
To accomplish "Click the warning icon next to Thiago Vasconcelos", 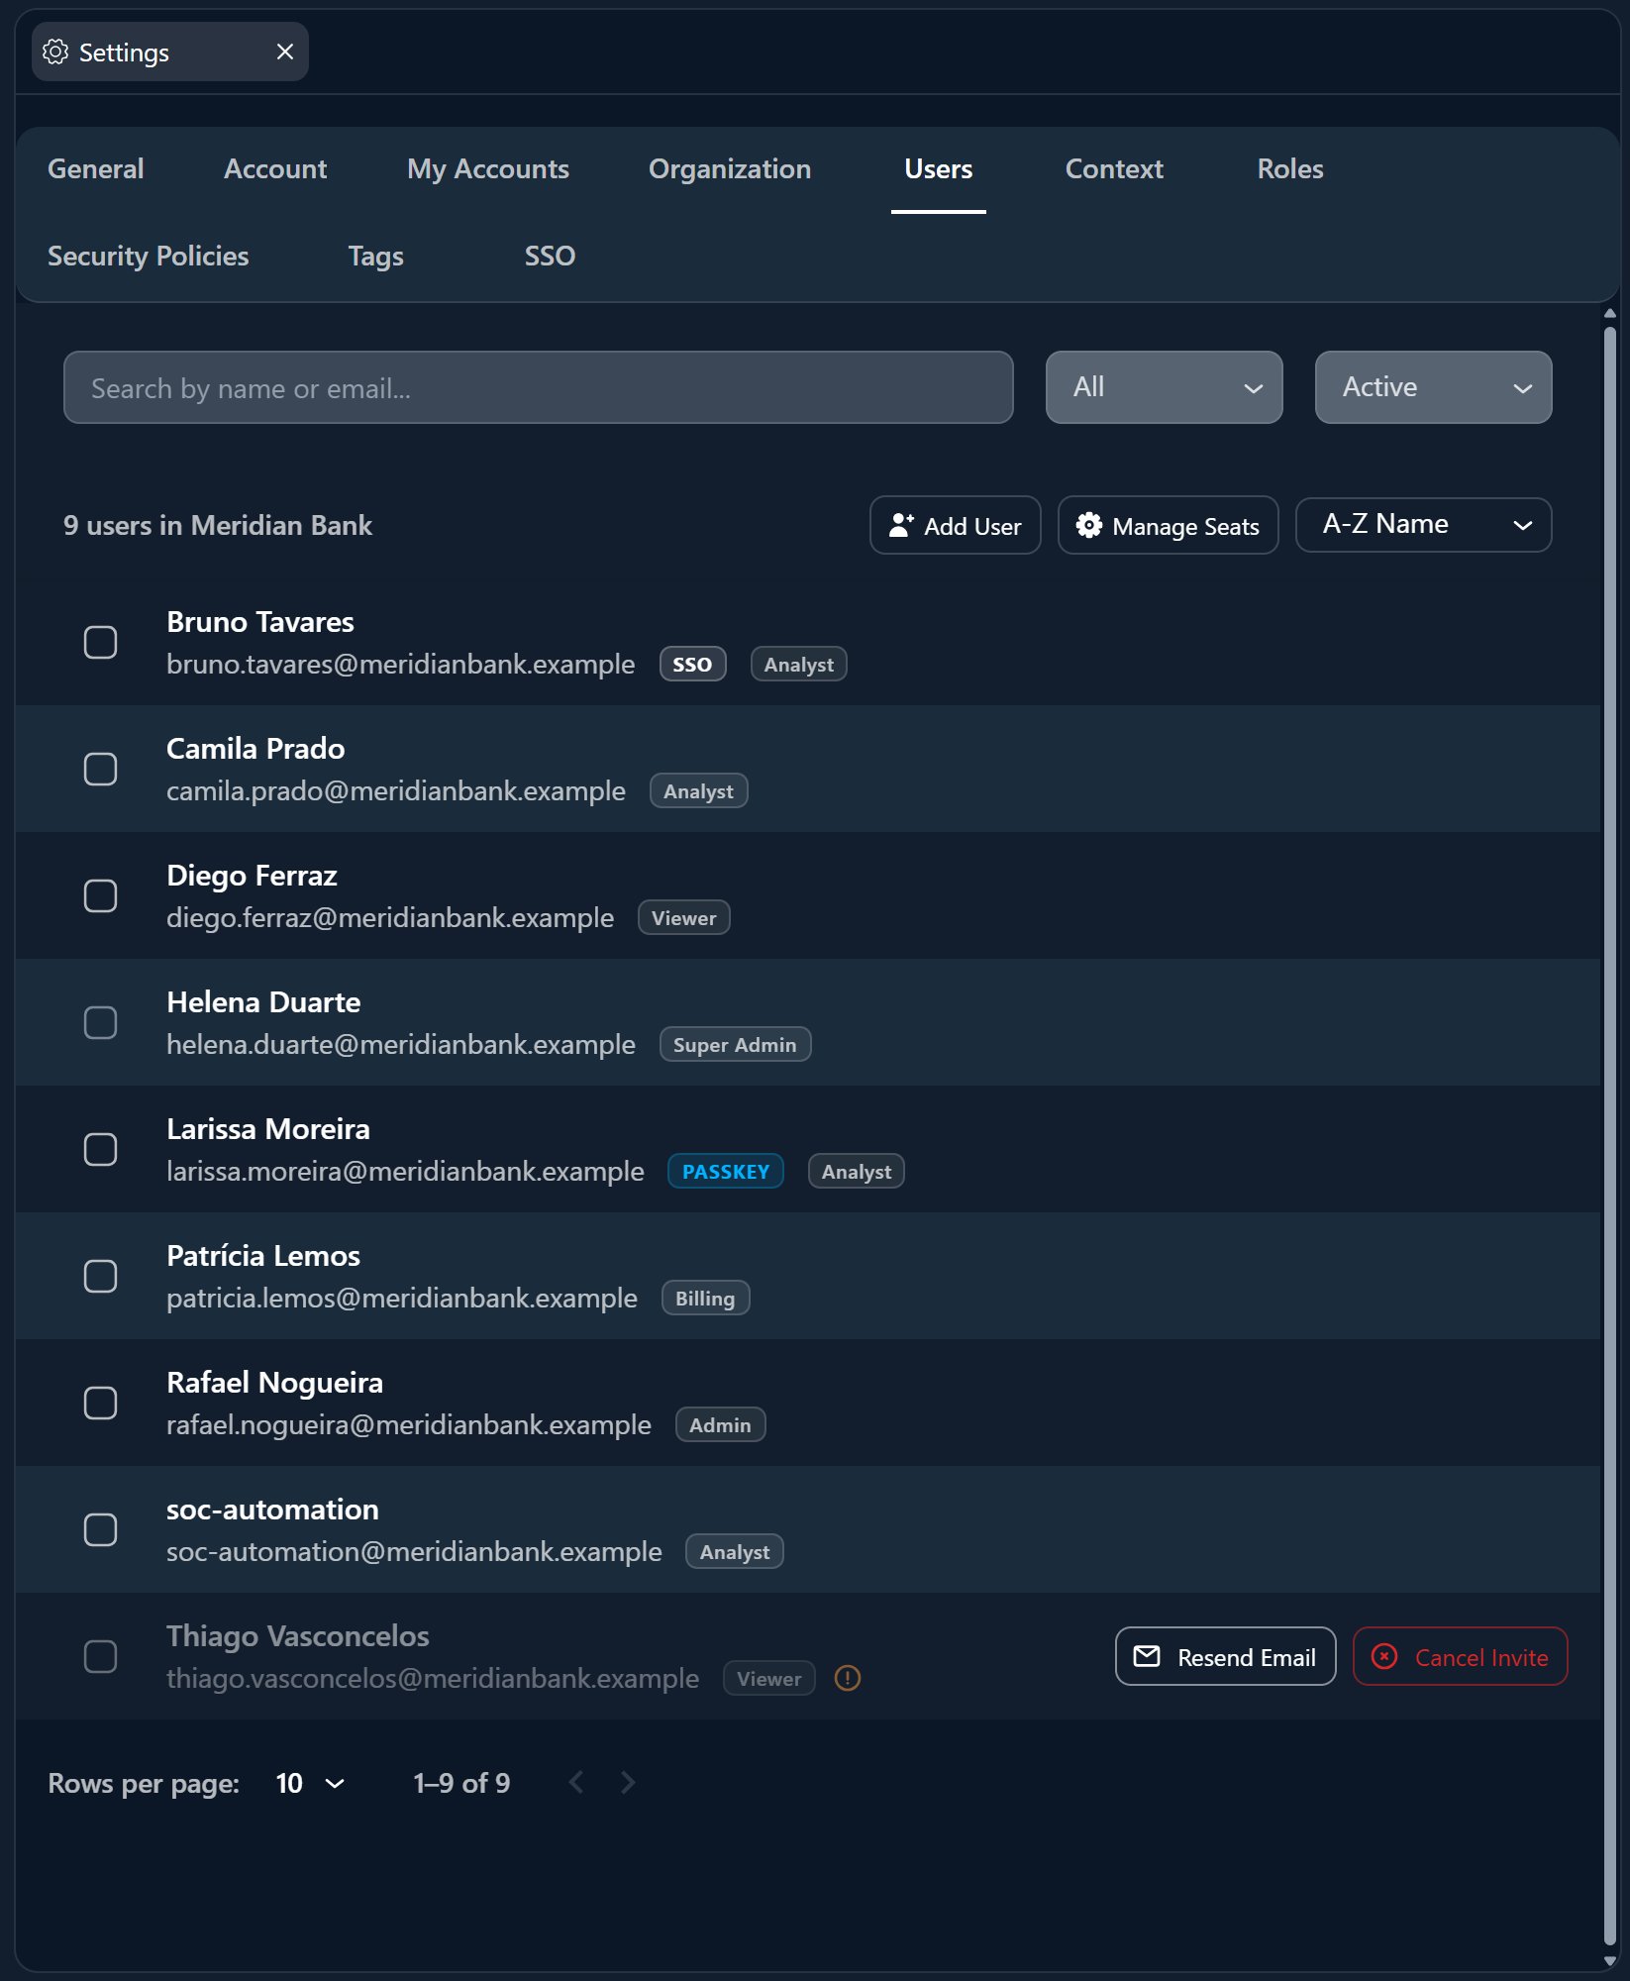I will pos(848,1678).
